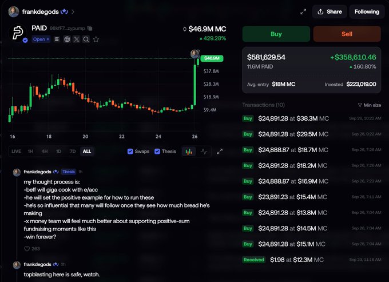389x282 pixels.
Task: Expand chart to fullscreen icon
Action: coord(220,151)
